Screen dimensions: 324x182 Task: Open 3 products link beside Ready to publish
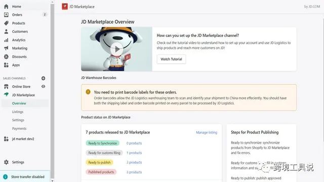134,162
